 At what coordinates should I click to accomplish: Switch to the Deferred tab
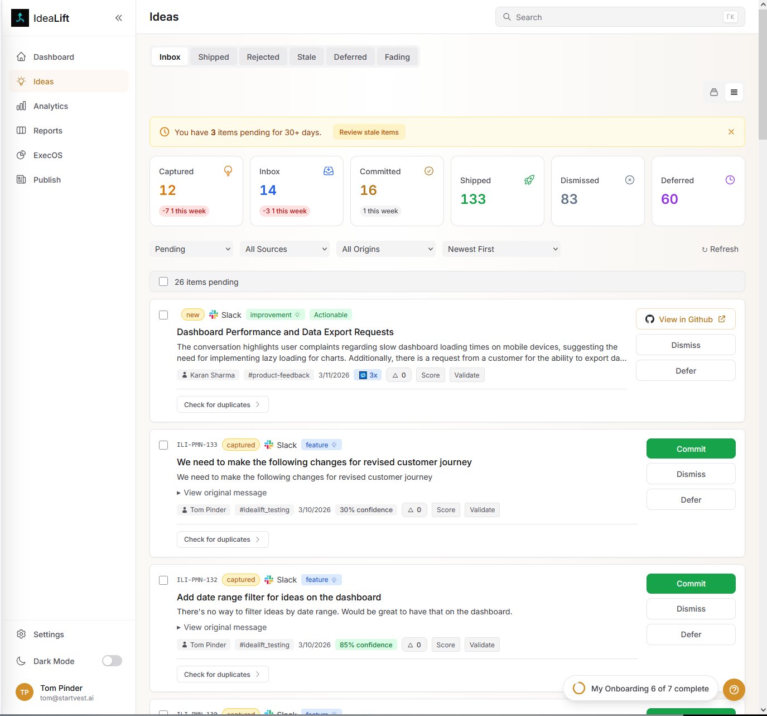coord(350,57)
